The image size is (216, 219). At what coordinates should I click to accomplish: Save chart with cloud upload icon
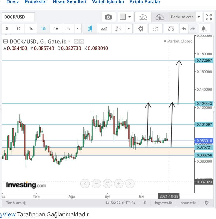160,17
